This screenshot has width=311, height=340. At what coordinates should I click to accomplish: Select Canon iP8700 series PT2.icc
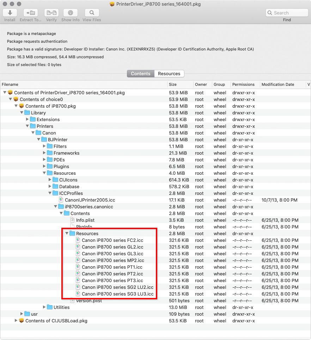coord(112,274)
